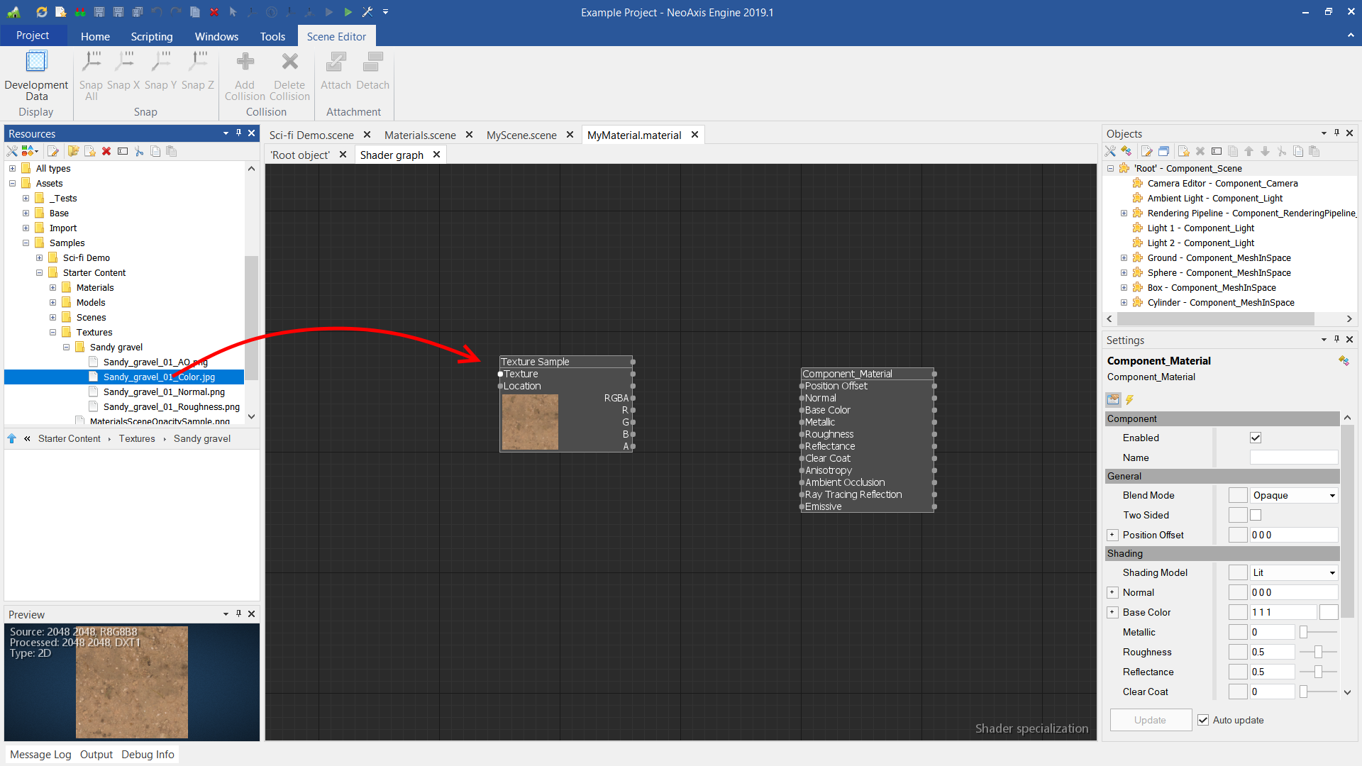The width and height of the screenshot is (1362, 766).
Task: Toggle the Enabled checkbox in Settings
Action: [x=1256, y=438]
